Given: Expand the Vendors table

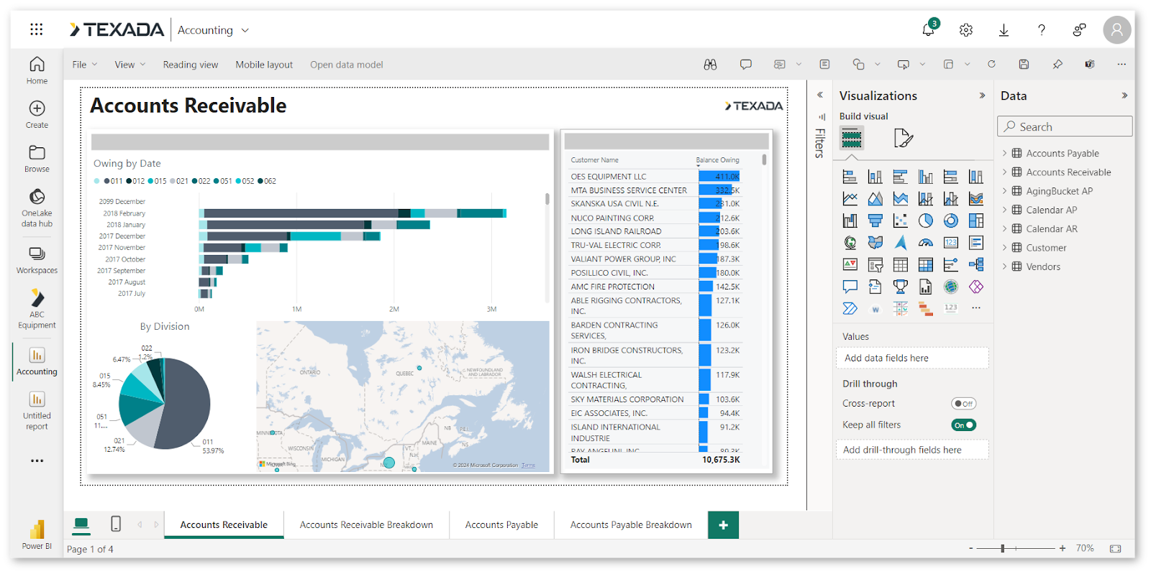Looking at the screenshot, I should pyautogui.click(x=1005, y=267).
